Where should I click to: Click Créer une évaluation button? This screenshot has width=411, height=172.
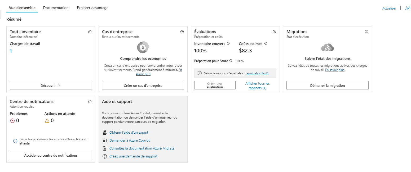pyautogui.click(x=215, y=85)
